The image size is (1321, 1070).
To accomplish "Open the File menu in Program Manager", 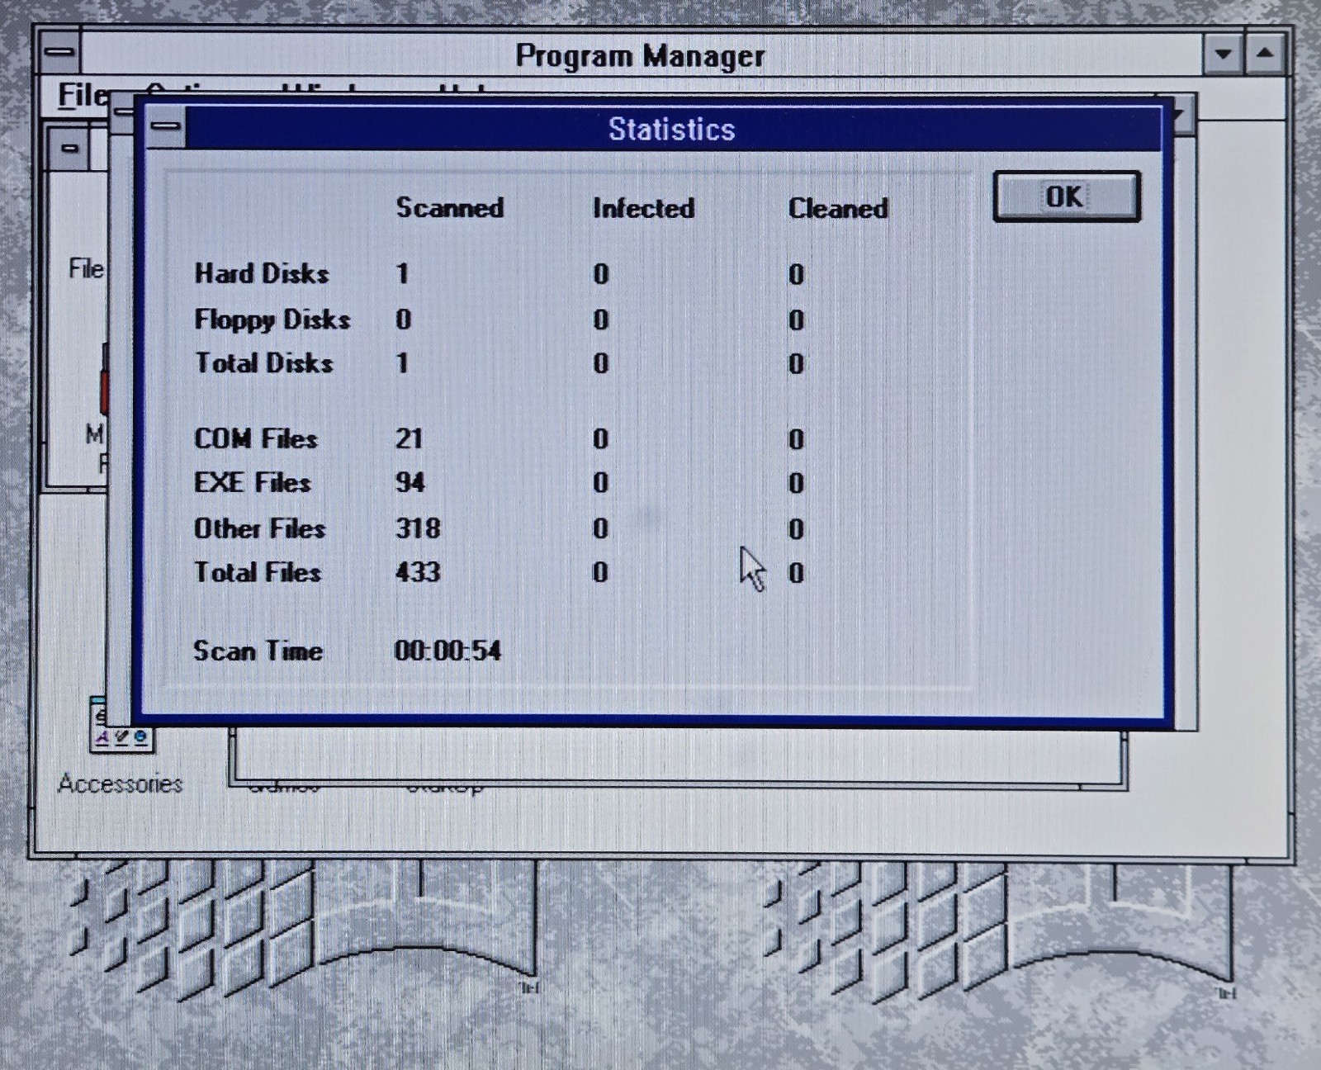I will [x=82, y=95].
